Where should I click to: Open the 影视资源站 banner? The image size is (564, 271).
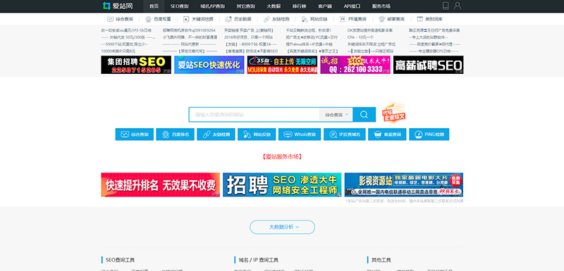pos(404,185)
